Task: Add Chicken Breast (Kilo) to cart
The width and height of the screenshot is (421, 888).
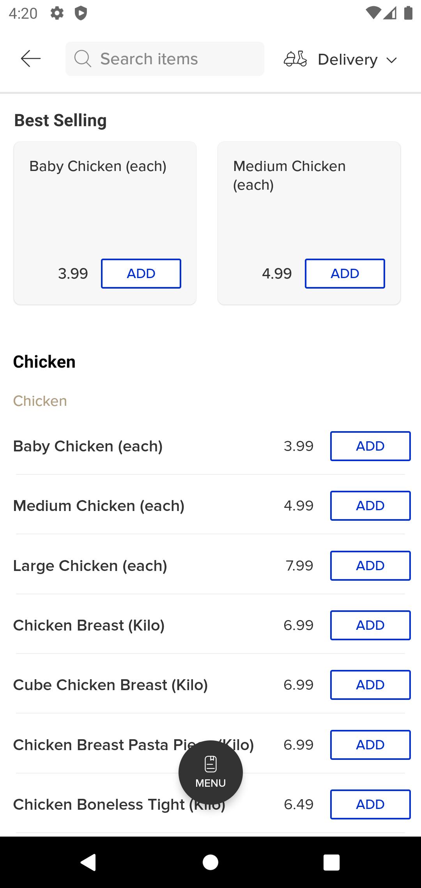Action: [x=370, y=625]
